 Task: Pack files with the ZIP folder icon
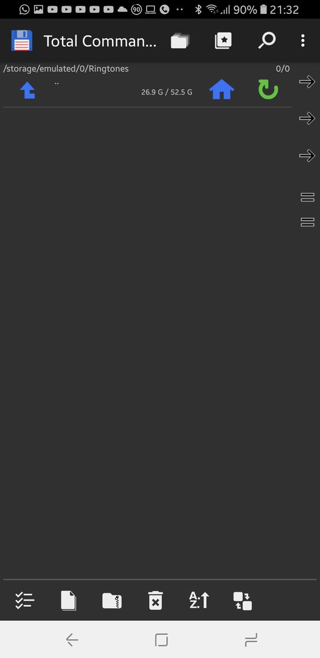[112, 601]
